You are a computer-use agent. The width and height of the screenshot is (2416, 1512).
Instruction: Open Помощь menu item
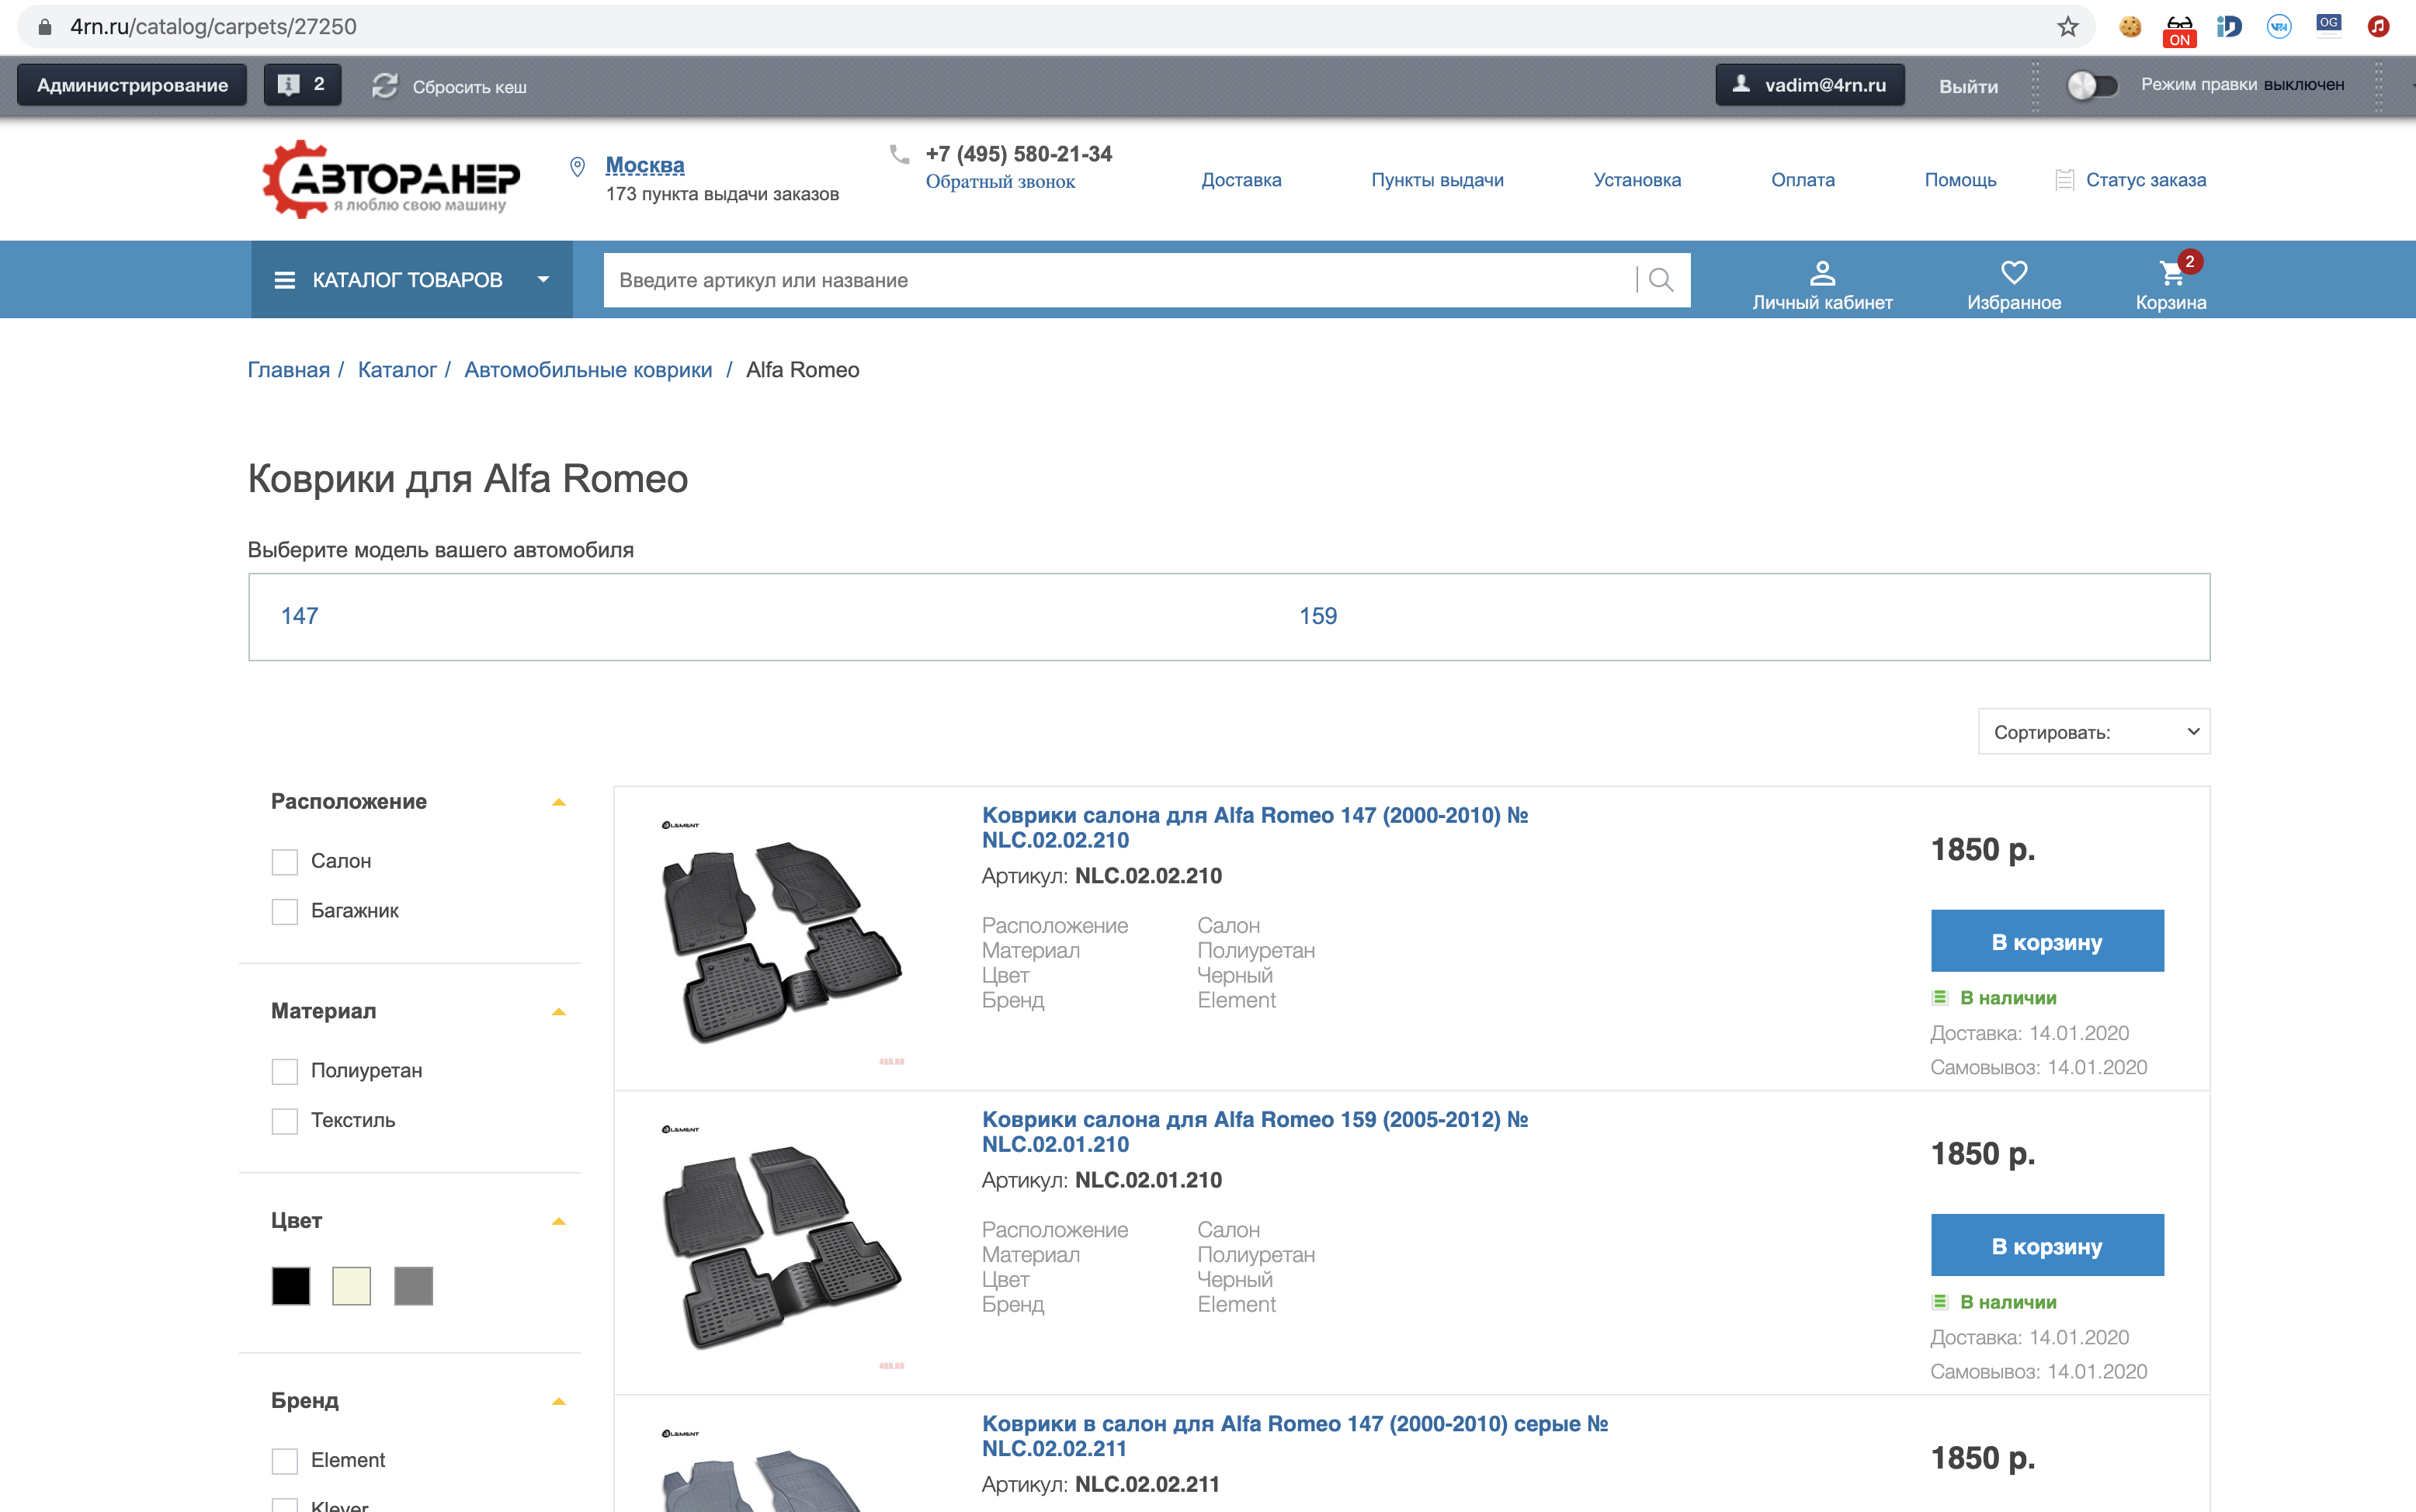pos(1960,180)
